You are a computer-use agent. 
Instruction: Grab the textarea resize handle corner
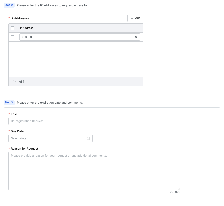(179, 189)
